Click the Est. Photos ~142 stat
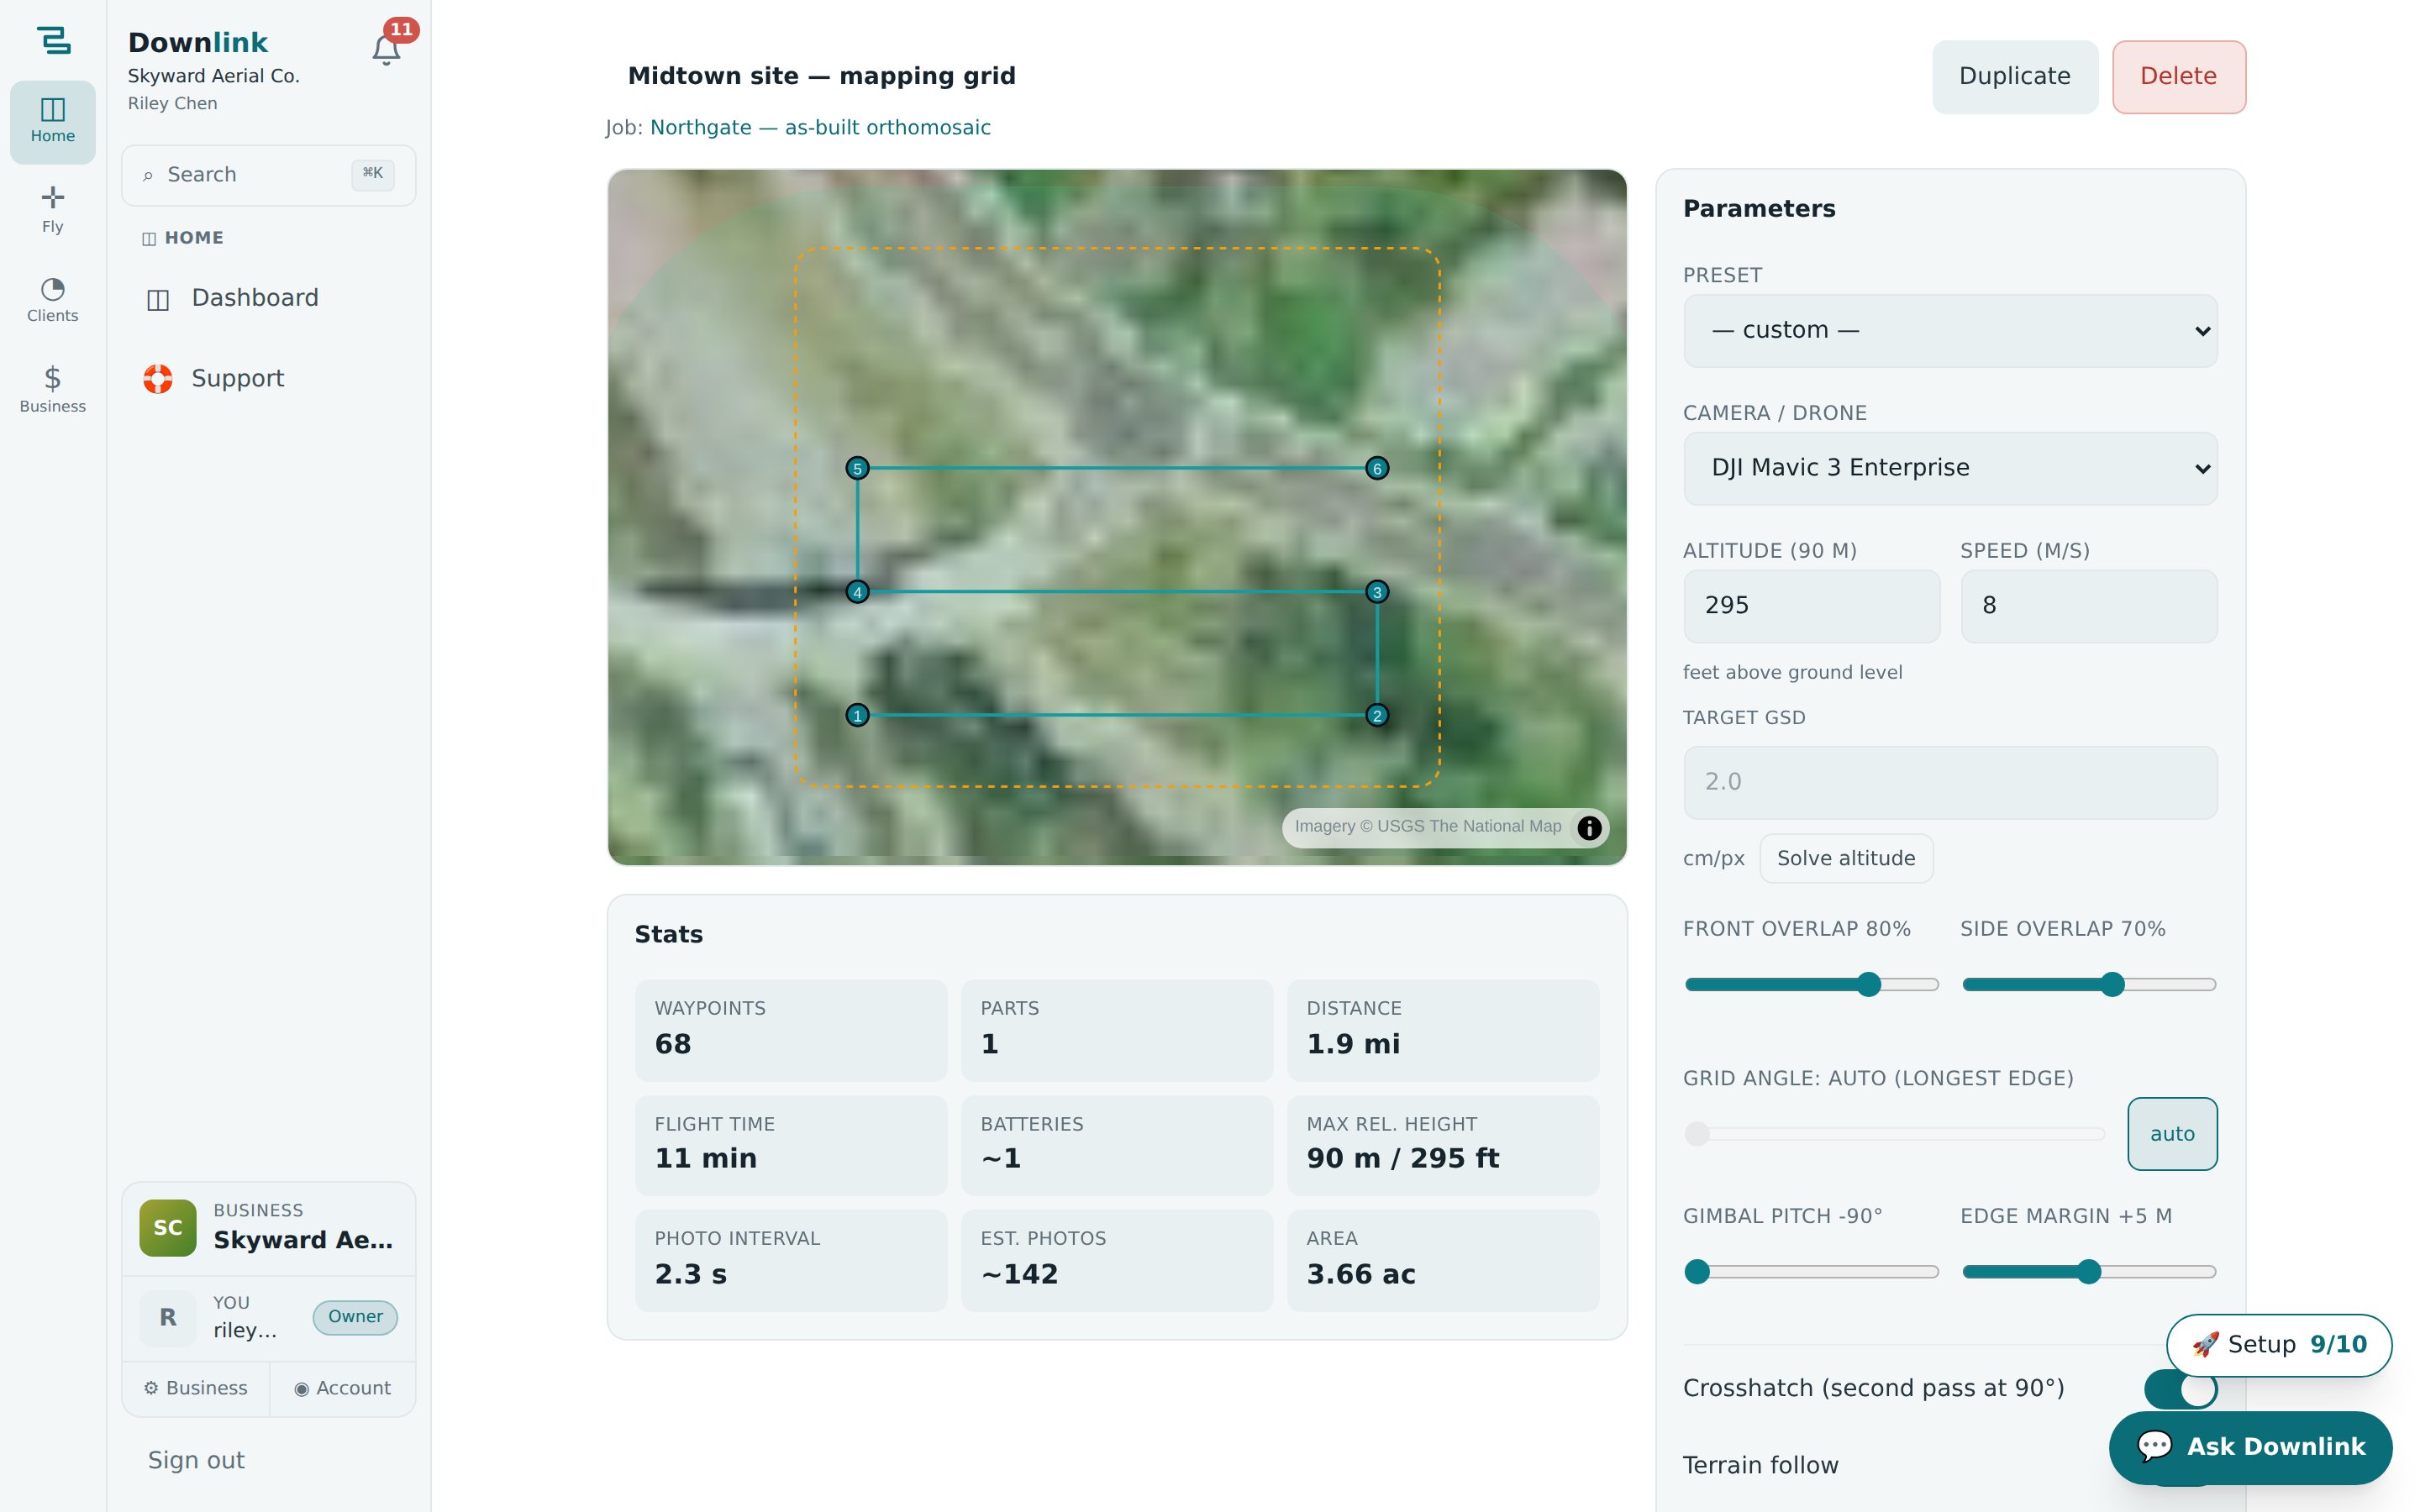Image resolution: width=2420 pixels, height=1512 pixels. pos(1116,1260)
